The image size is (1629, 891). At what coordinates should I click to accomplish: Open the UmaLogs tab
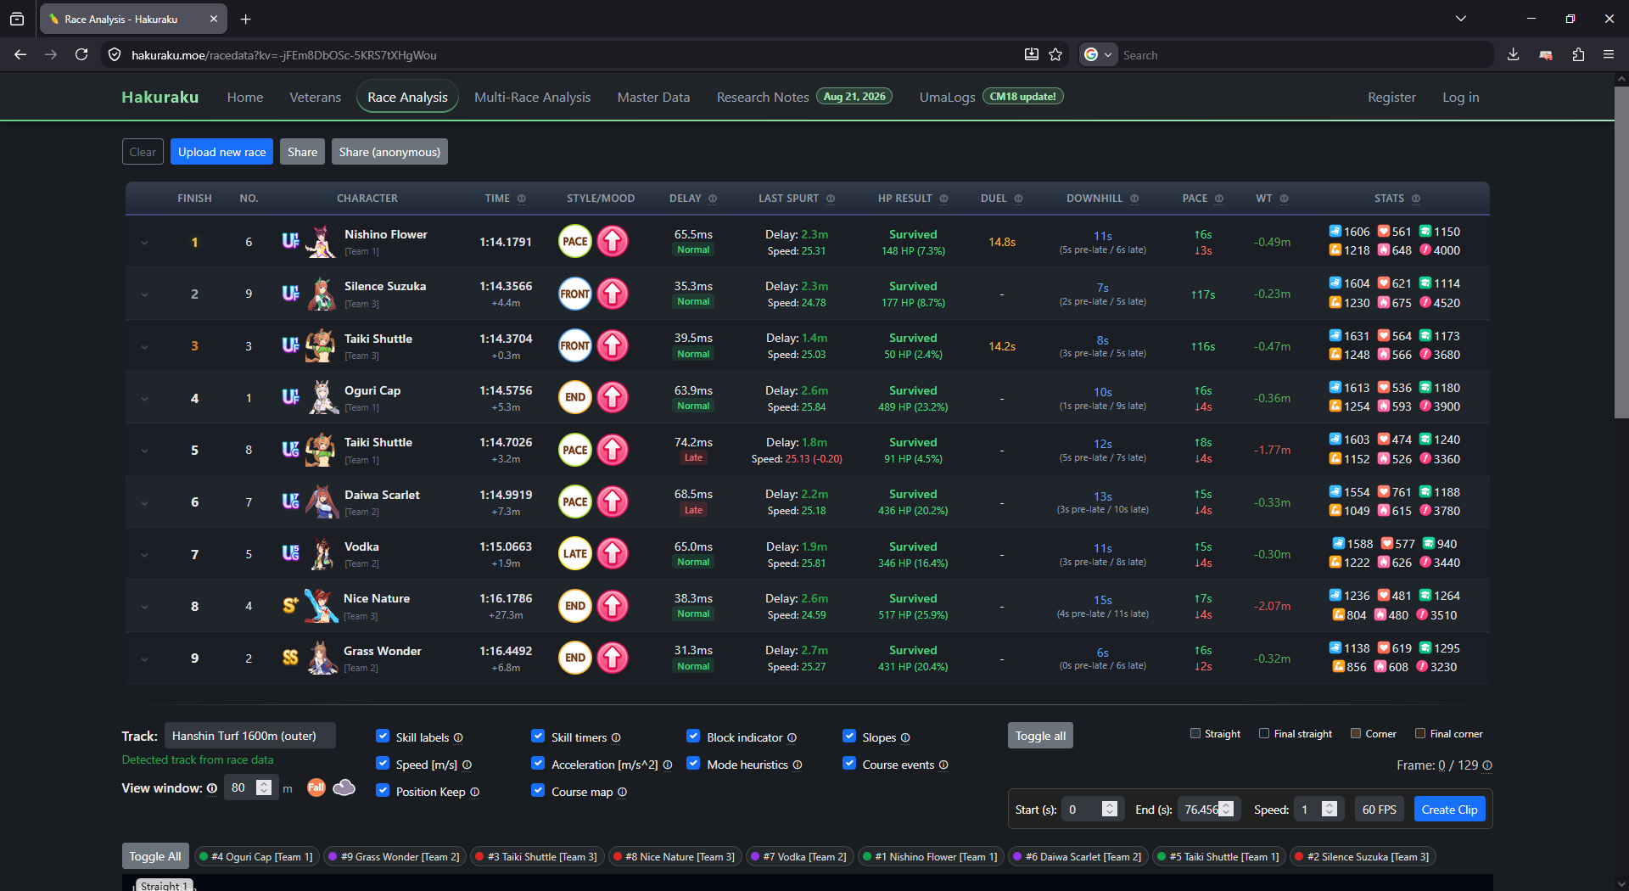947,97
